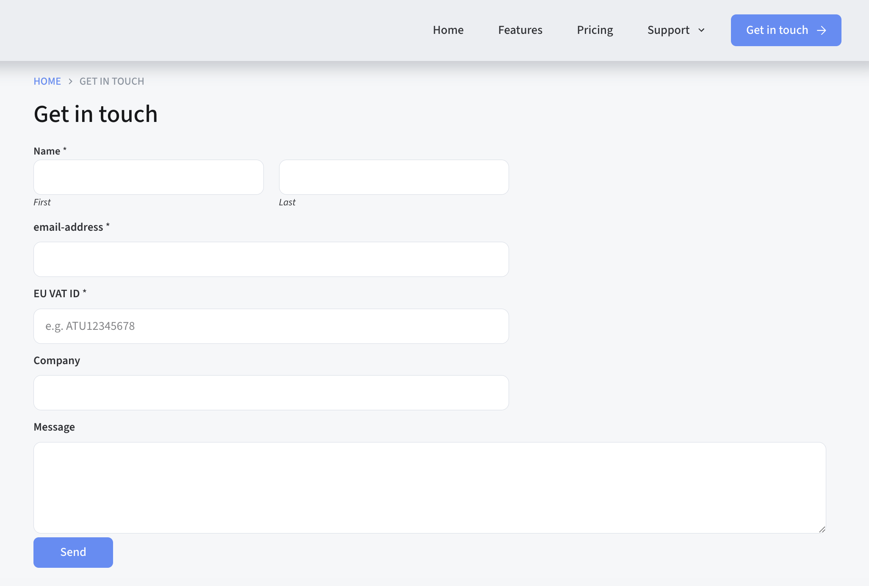Click the Get in touch header button
The height and width of the screenshot is (586, 869).
[x=786, y=30]
